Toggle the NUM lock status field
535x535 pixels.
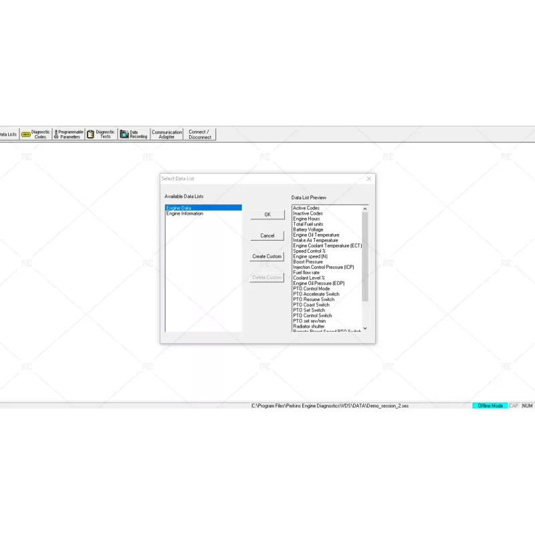[x=526, y=406]
